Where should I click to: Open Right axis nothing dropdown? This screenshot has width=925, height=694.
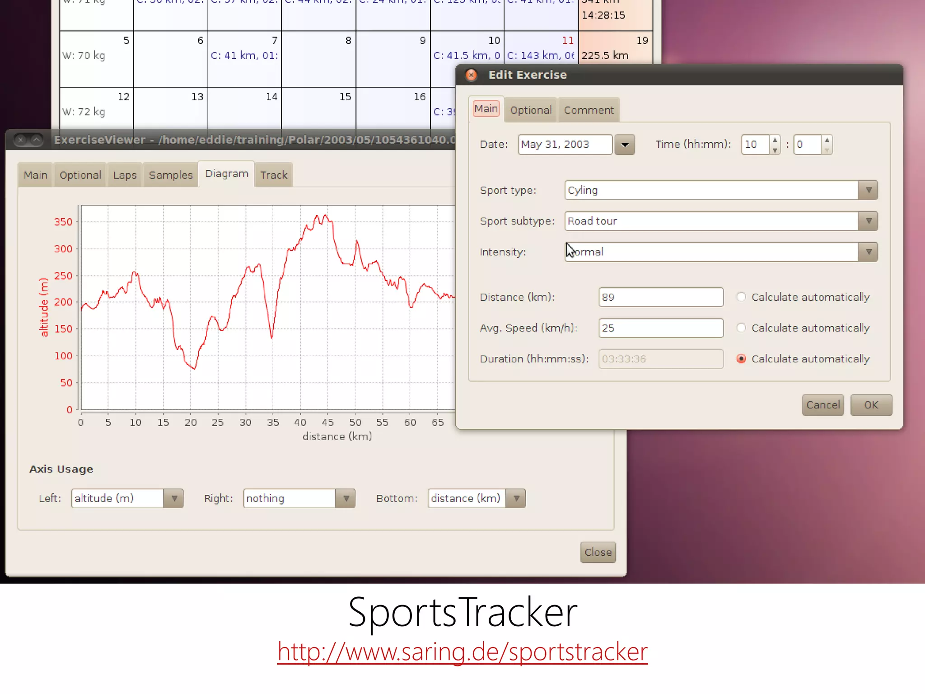pos(346,498)
